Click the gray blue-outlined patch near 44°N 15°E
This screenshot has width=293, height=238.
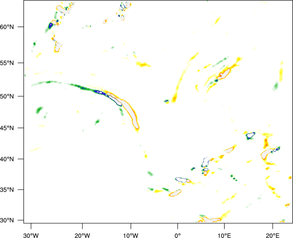pos(251,135)
